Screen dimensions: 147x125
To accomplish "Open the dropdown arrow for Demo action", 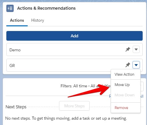I will click(136, 49).
